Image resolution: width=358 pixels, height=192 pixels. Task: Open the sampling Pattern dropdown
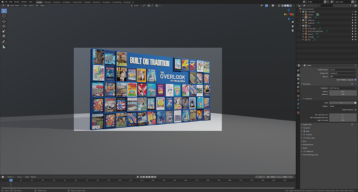(342, 106)
